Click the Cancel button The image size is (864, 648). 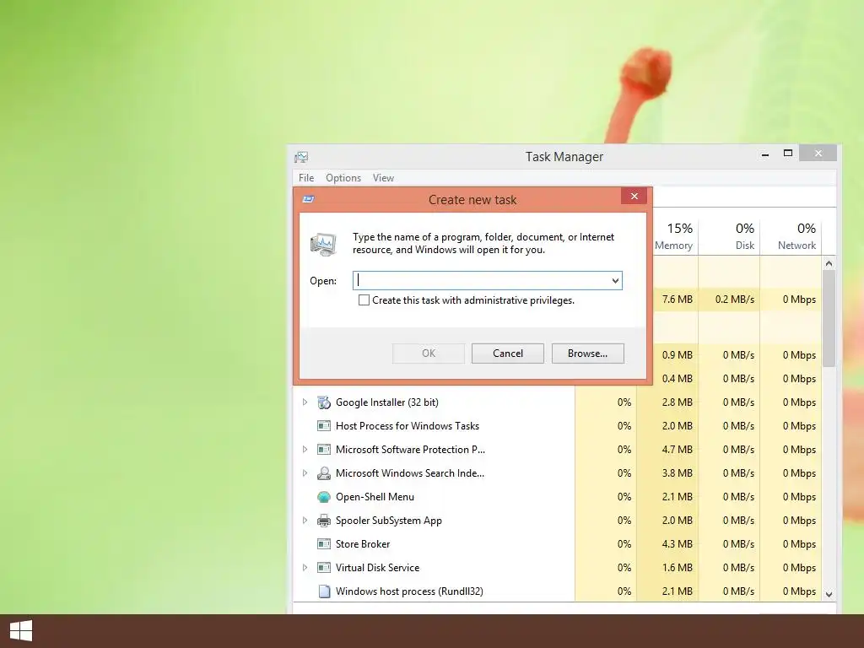tap(507, 354)
